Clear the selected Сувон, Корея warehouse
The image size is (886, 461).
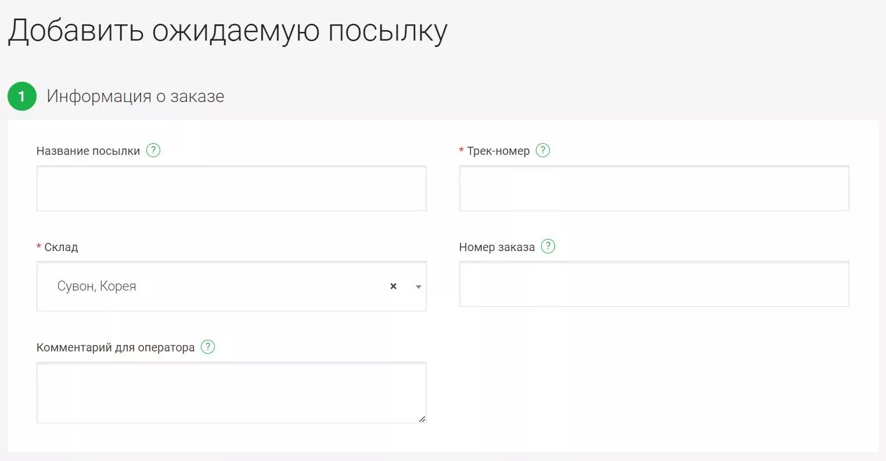pyautogui.click(x=393, y=286)
